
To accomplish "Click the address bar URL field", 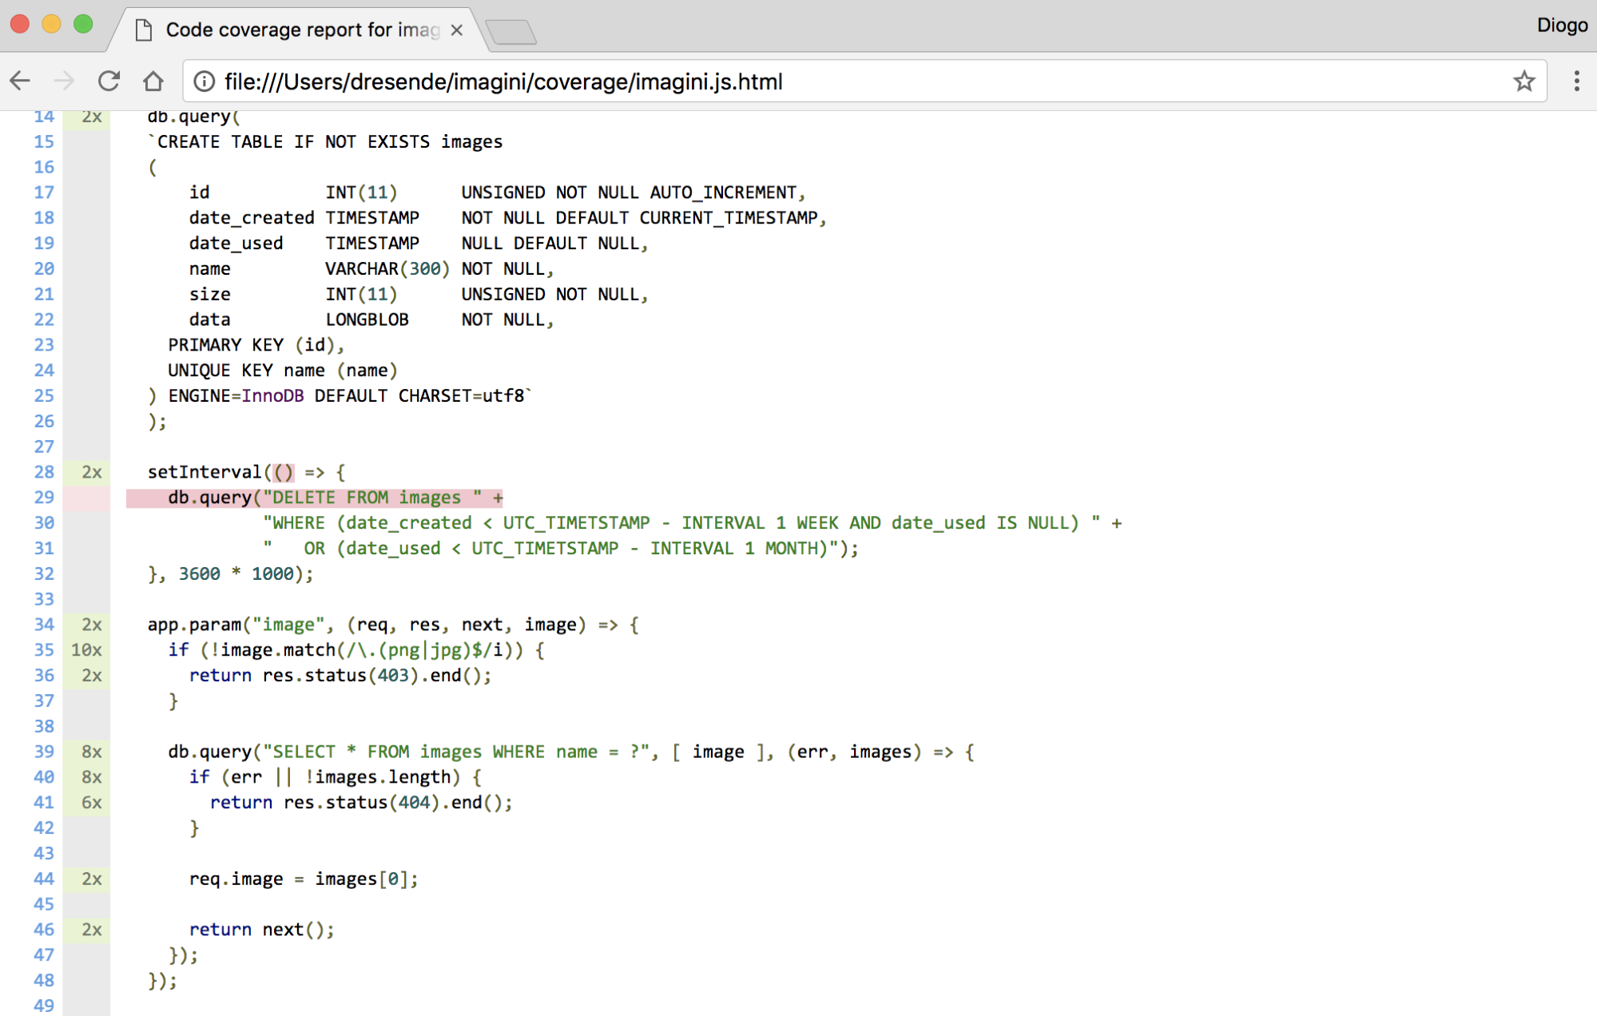I will pyautogui.click(x=799, y=81).
